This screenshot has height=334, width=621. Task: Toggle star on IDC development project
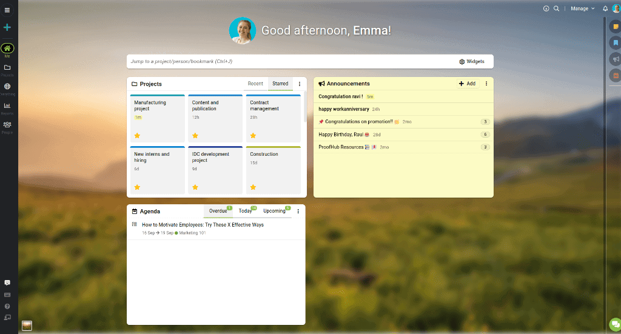195,187
